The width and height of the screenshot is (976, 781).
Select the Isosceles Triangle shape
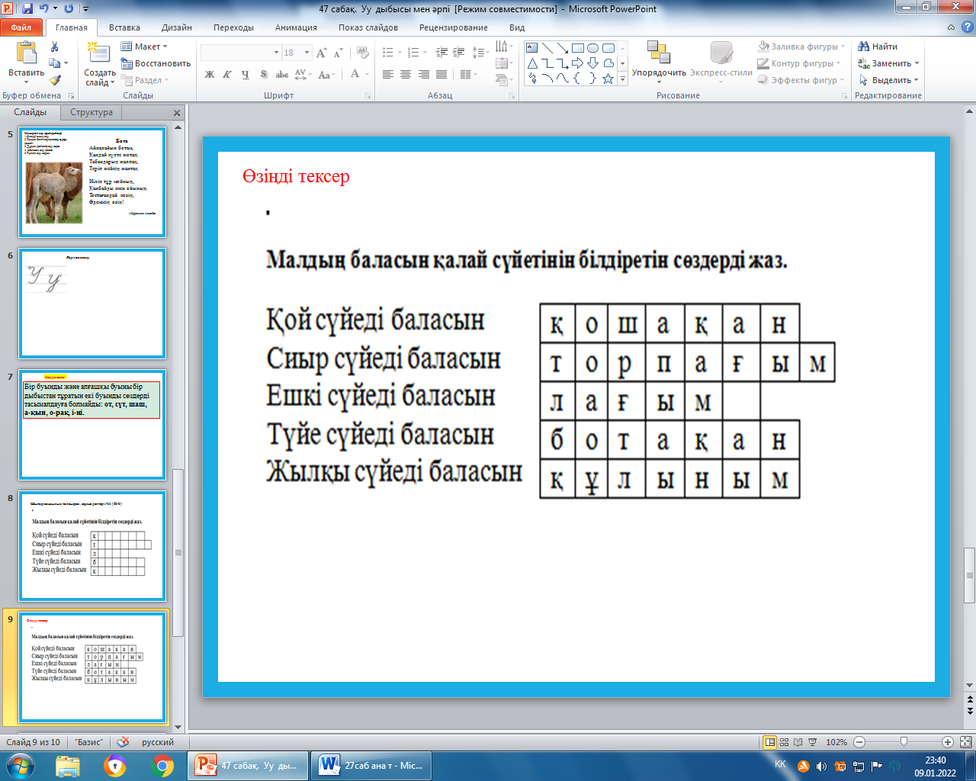point(532,63)
